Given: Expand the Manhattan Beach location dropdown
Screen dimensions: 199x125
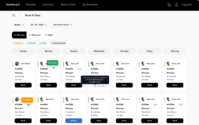Looking at the screenshot, I should click(x=63, y=25).
